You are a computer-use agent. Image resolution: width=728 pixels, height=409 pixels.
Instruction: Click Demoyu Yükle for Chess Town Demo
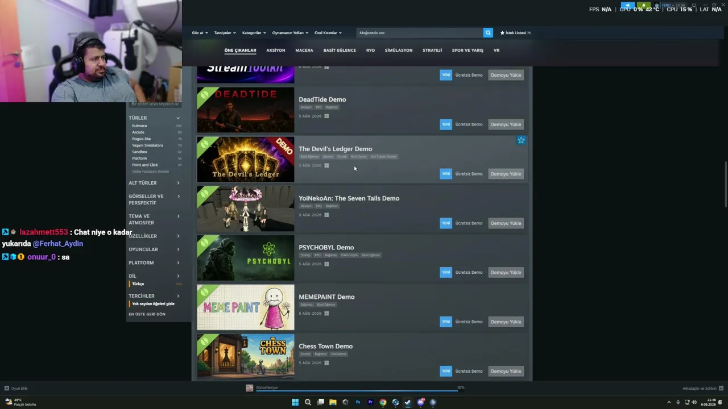(506, 372)
